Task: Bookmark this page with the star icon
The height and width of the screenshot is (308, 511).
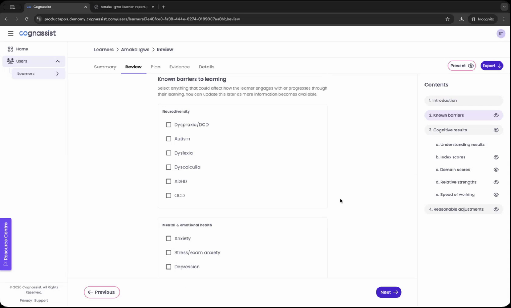Action: [447, 19]
